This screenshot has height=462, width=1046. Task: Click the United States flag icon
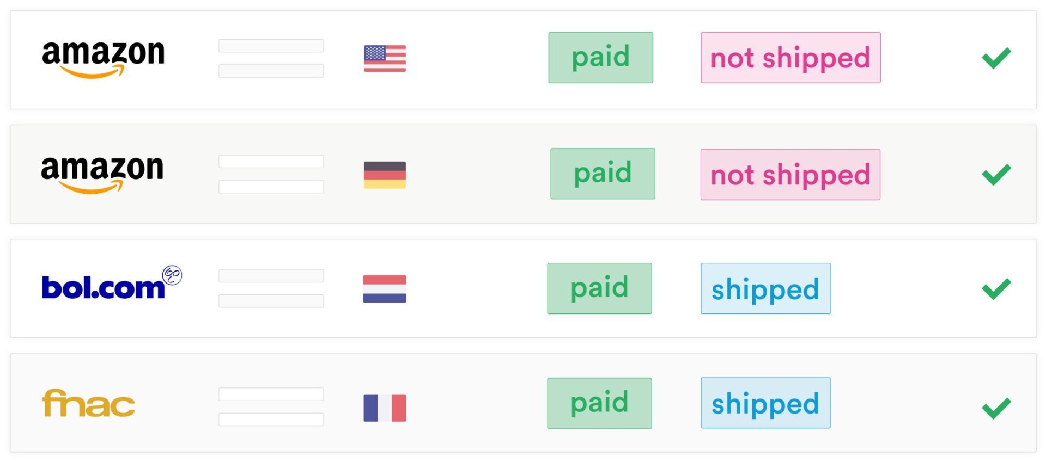tap(385, 58)
